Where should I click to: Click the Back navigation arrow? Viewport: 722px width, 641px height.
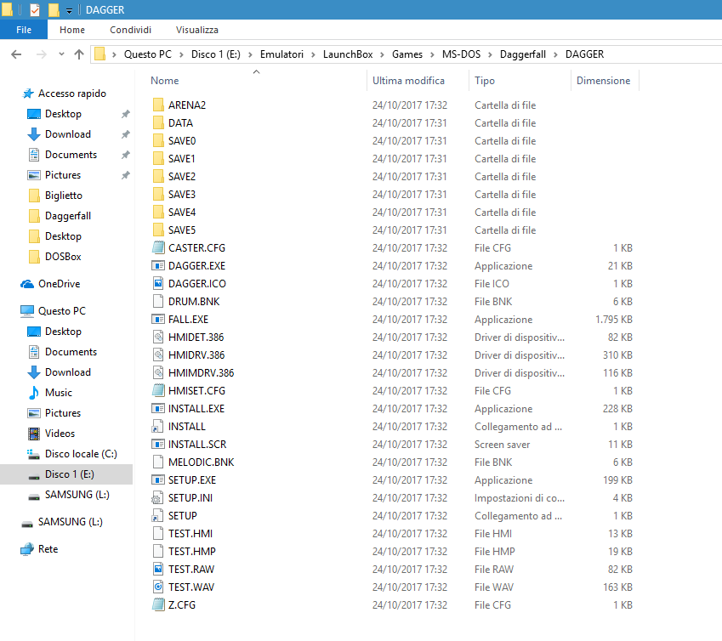coord(16,54)
